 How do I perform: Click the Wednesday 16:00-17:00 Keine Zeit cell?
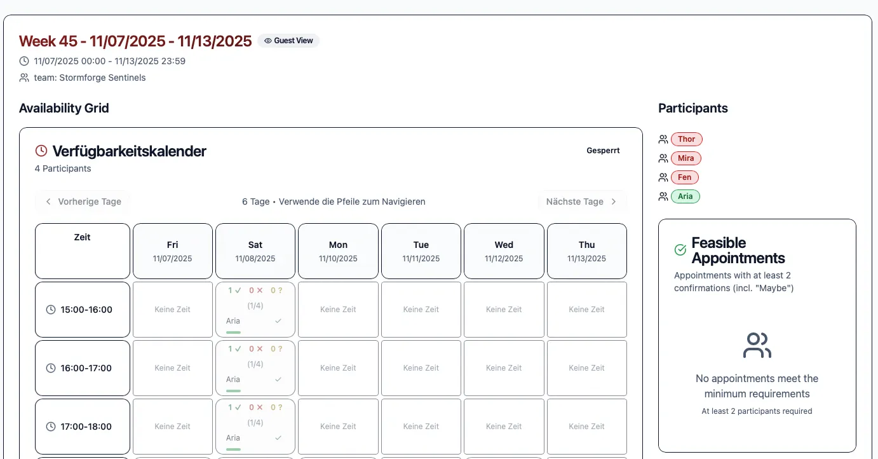coord(504,368)
